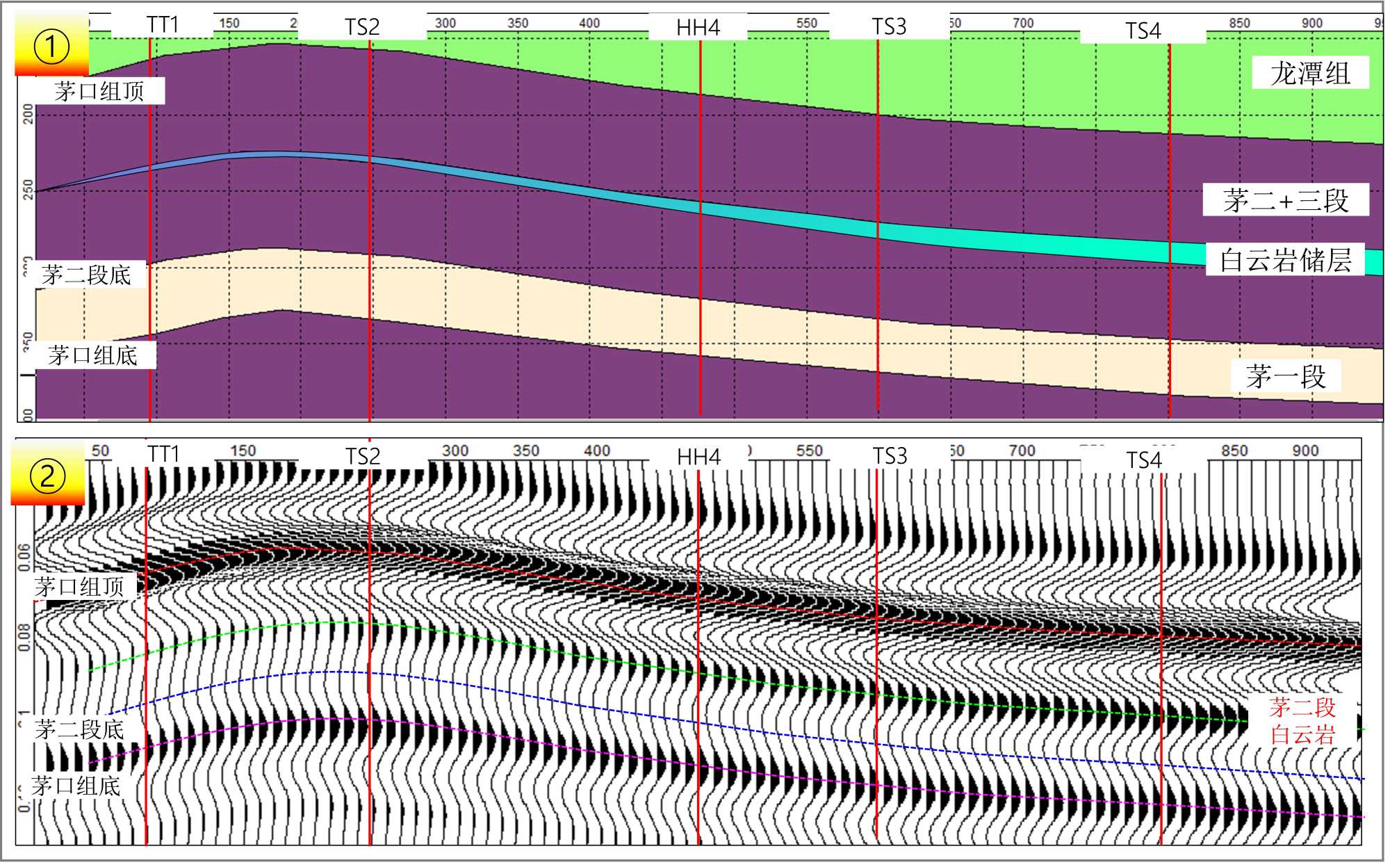Click the TS2 well label in the seismic panel
Image resolution: width=1390 pixels, height=867 pixels.
click(x=363, y=457)
